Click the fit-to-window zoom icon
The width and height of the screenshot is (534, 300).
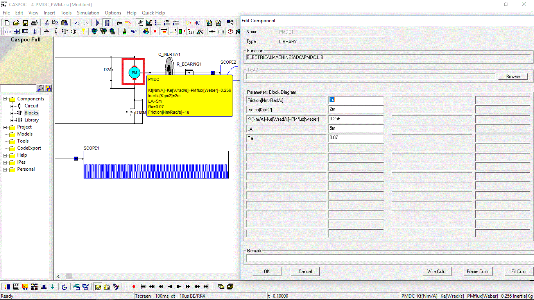pos(16,31)
